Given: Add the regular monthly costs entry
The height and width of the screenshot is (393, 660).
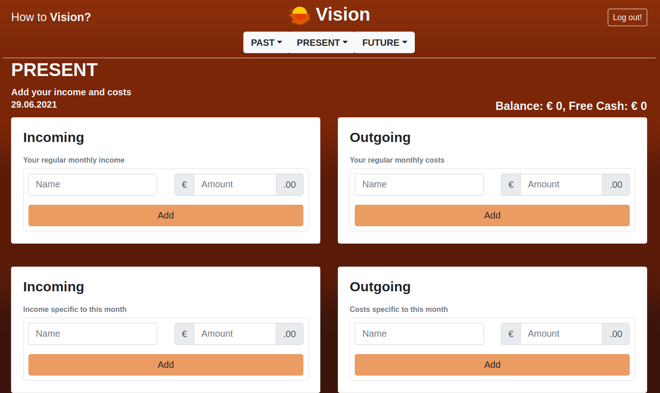Looking at the screenshot, I should (x=492, y=215).
